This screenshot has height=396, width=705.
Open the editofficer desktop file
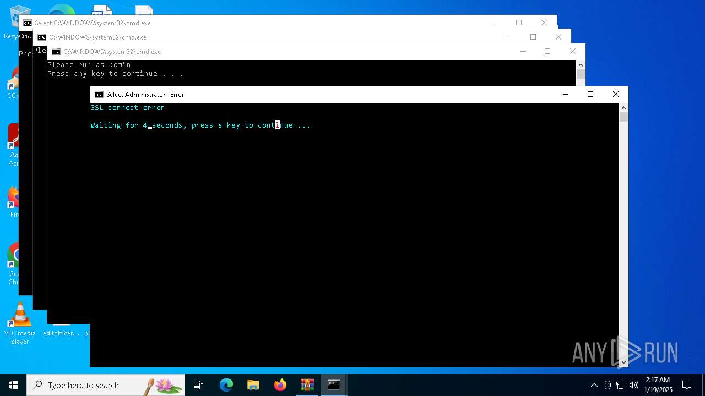(x=61, y=333)
